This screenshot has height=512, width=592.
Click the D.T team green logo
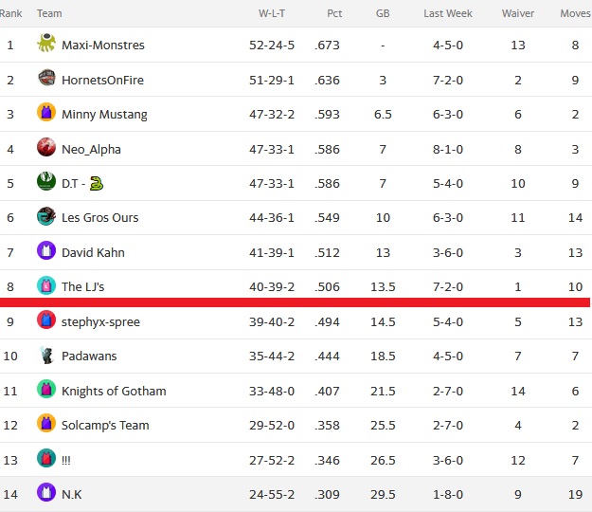click(46, 181)
